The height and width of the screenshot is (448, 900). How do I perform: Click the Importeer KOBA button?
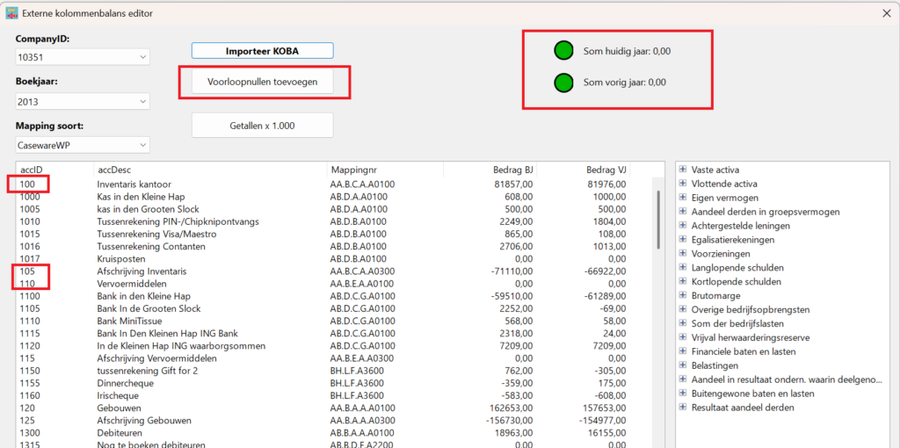pyautogui.click(x=262, y=51)
